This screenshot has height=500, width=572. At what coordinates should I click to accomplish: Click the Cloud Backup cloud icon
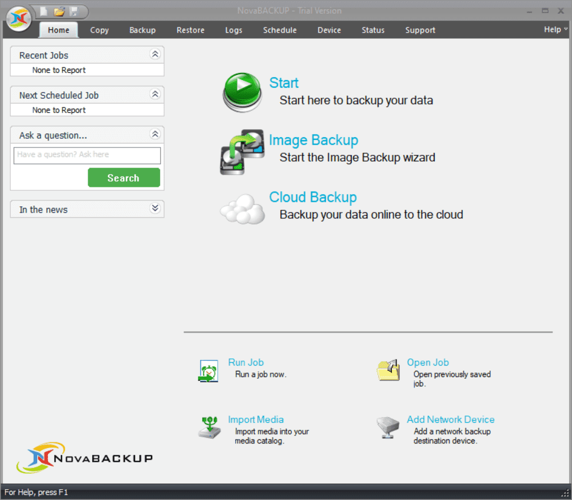pyautogui.click(x=242, y=209)
